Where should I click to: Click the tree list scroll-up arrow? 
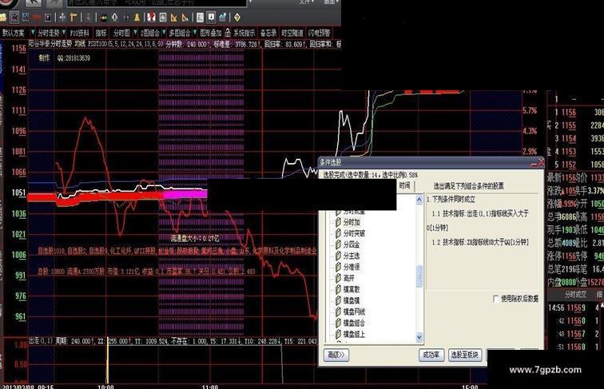pyautogui.click(x=419, y=200)
